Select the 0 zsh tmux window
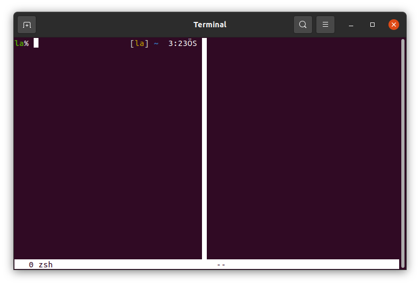 tap(41, 265)
